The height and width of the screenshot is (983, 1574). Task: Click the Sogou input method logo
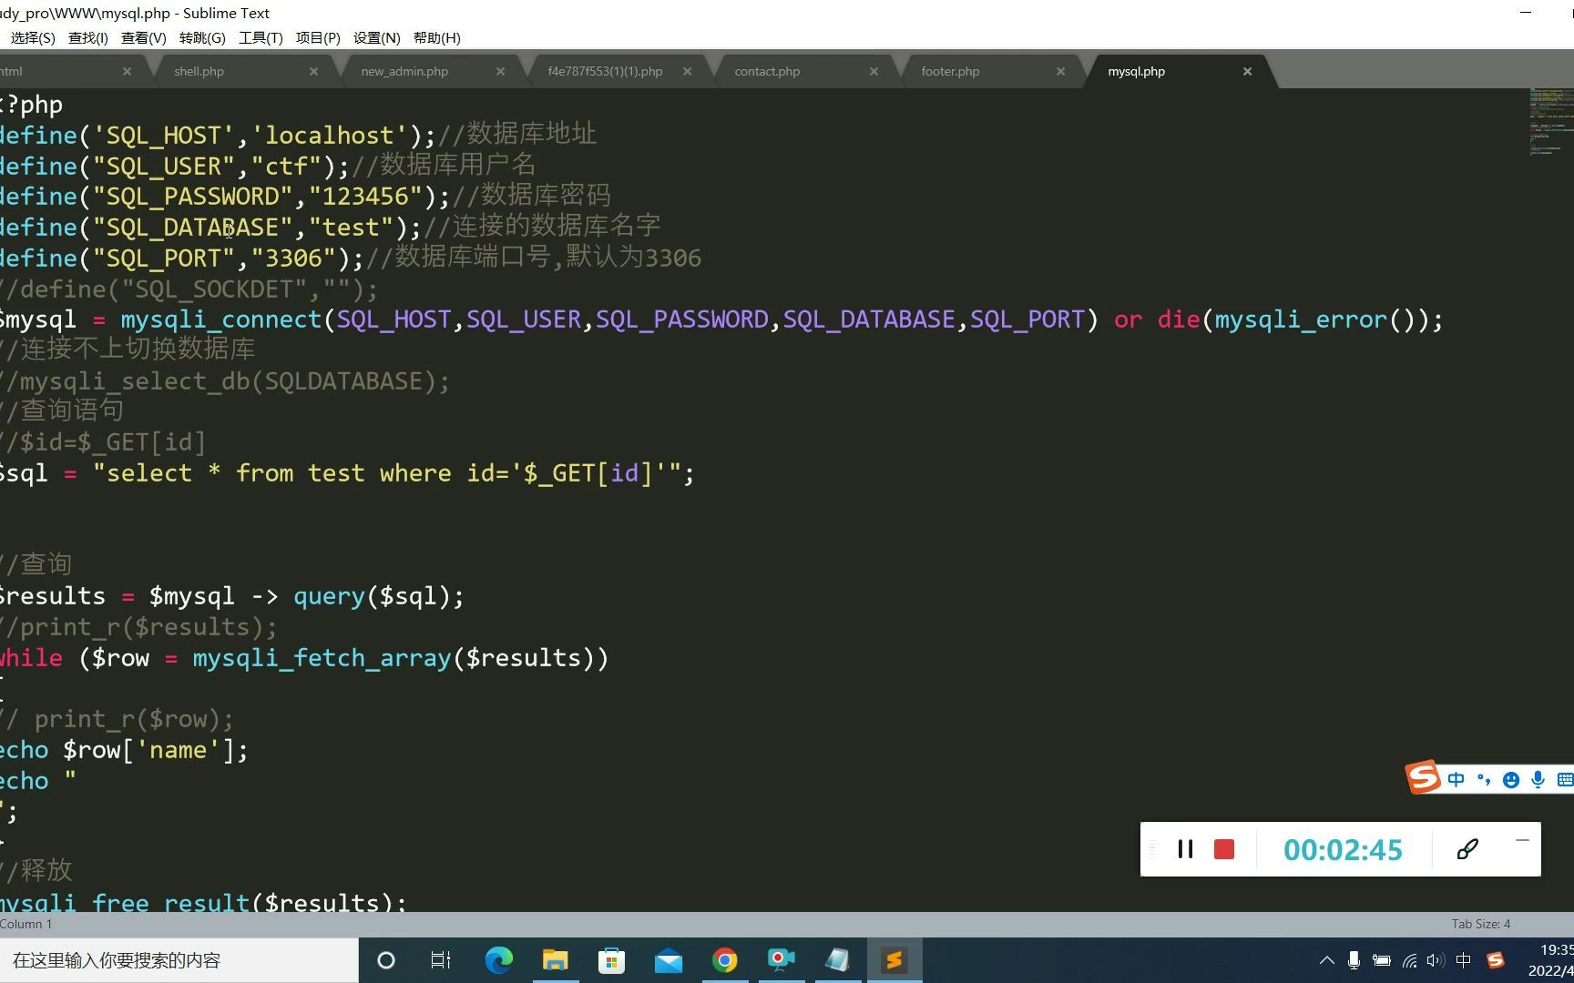(1423, 777)
